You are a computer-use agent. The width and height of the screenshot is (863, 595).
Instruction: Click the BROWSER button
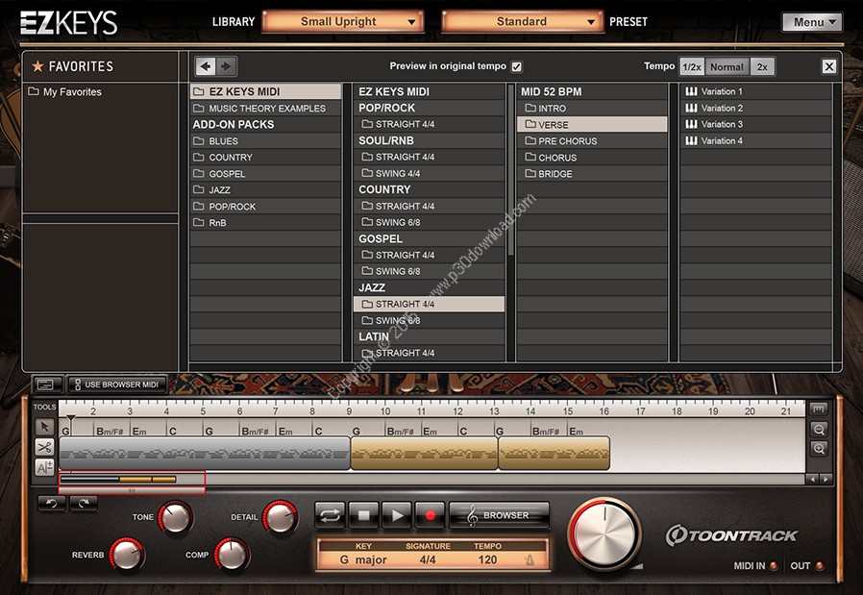tap(498, 515)
